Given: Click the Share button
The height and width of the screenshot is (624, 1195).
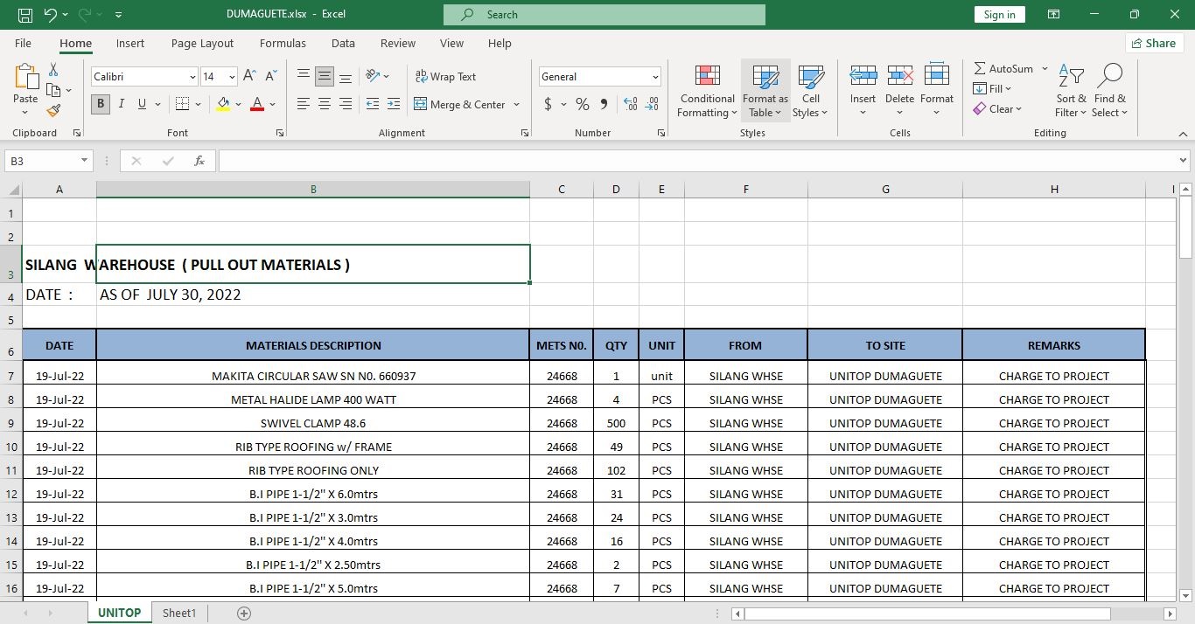Looking at the screenshot, I should click(x=1152, y=43).
